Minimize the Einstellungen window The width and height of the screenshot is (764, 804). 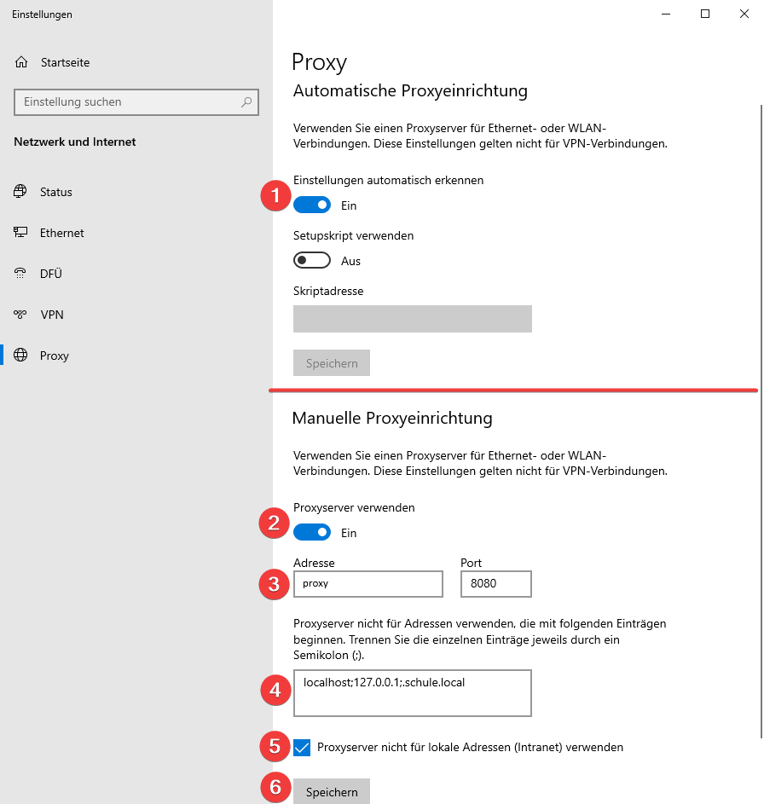pos(666,14)
